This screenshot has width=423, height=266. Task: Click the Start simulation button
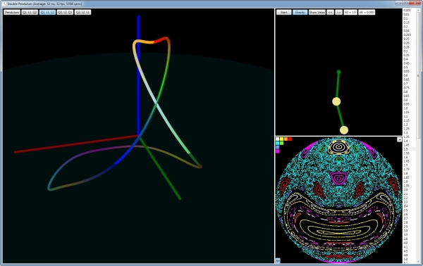pyautogui.click(x=284, y=12)
